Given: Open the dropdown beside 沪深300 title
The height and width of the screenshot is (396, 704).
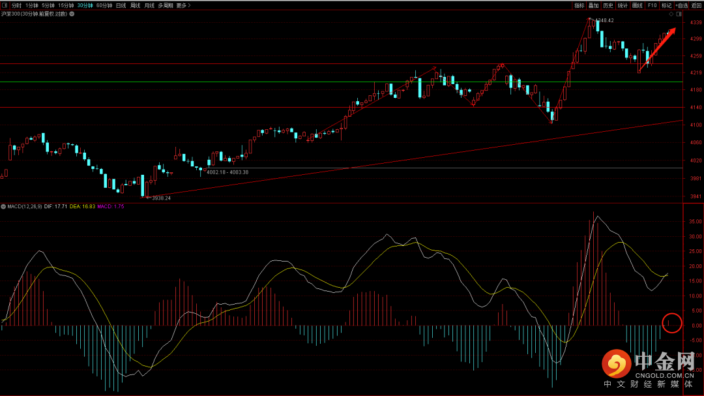Looking at the screenshot, I should coord(72,14).
